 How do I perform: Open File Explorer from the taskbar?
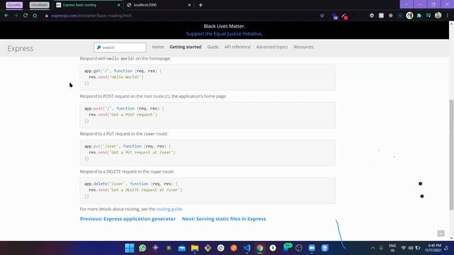(194, 248)
